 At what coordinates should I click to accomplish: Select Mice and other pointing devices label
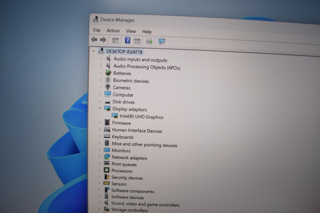tap(145, 145)
